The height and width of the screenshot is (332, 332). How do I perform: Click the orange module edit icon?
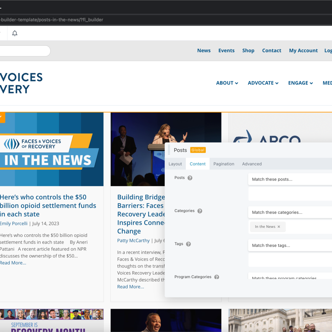pos(2,117)
